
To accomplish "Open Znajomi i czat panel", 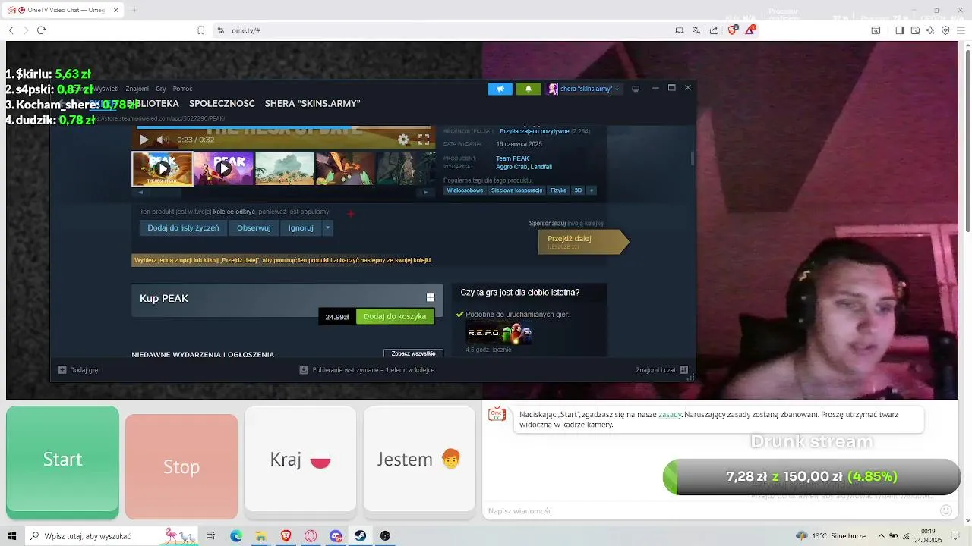I will click(x=661, y=370).
